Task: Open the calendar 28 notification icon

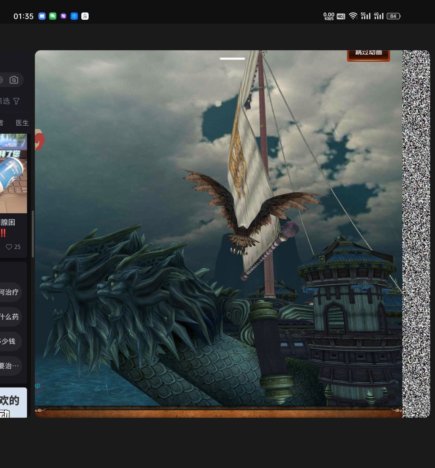Action: coord(85,16)
